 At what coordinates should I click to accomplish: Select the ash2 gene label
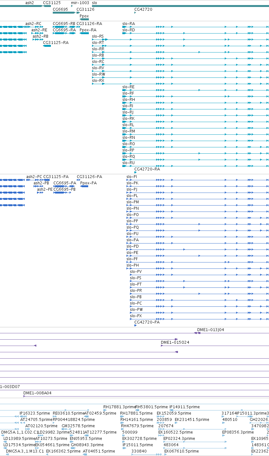(x=29, y=3)
